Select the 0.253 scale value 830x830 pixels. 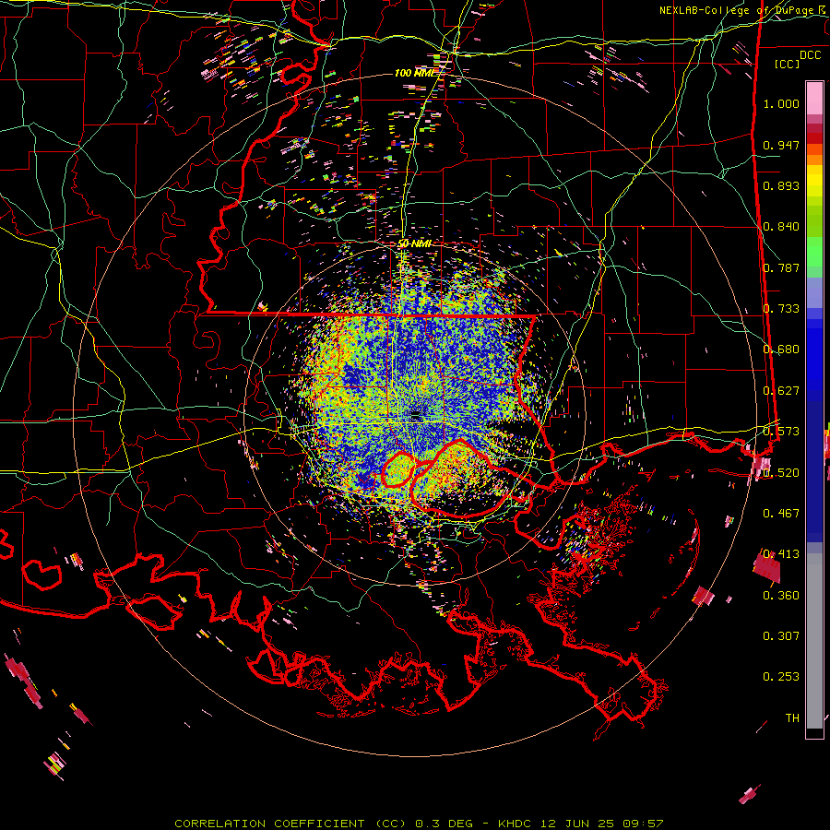click(781, 677)
